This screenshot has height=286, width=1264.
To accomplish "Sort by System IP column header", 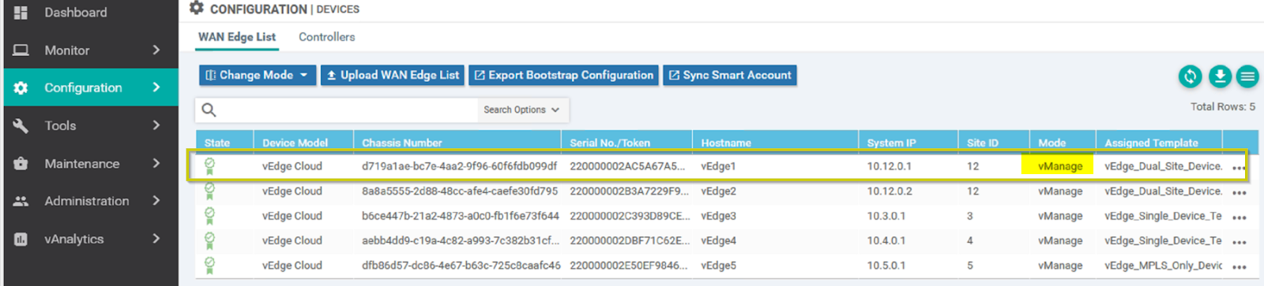I will point(891,143).
